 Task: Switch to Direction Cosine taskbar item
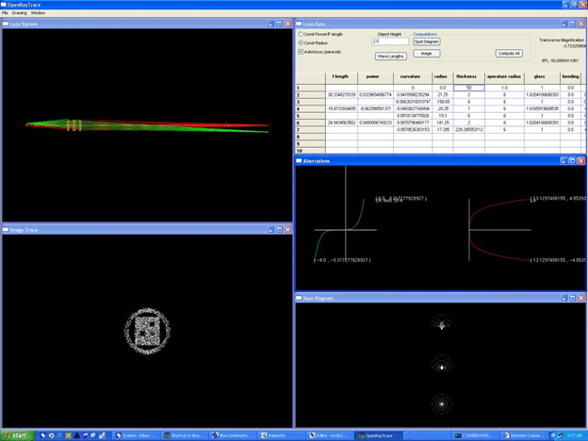(524, 435)
